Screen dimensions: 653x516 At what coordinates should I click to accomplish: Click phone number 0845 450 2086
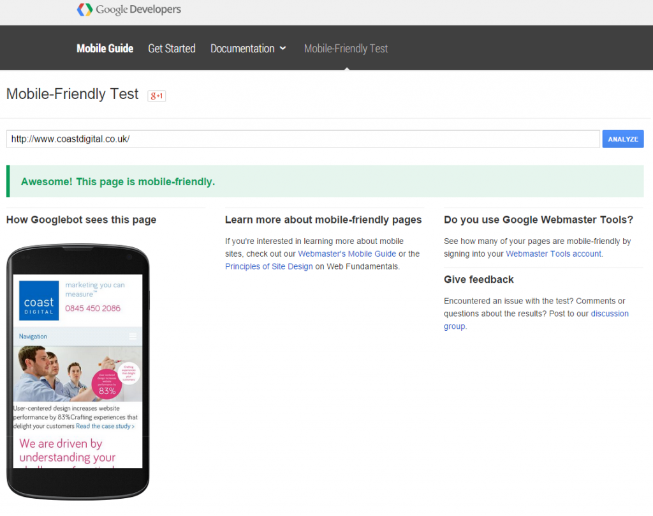tap(92, 308)
